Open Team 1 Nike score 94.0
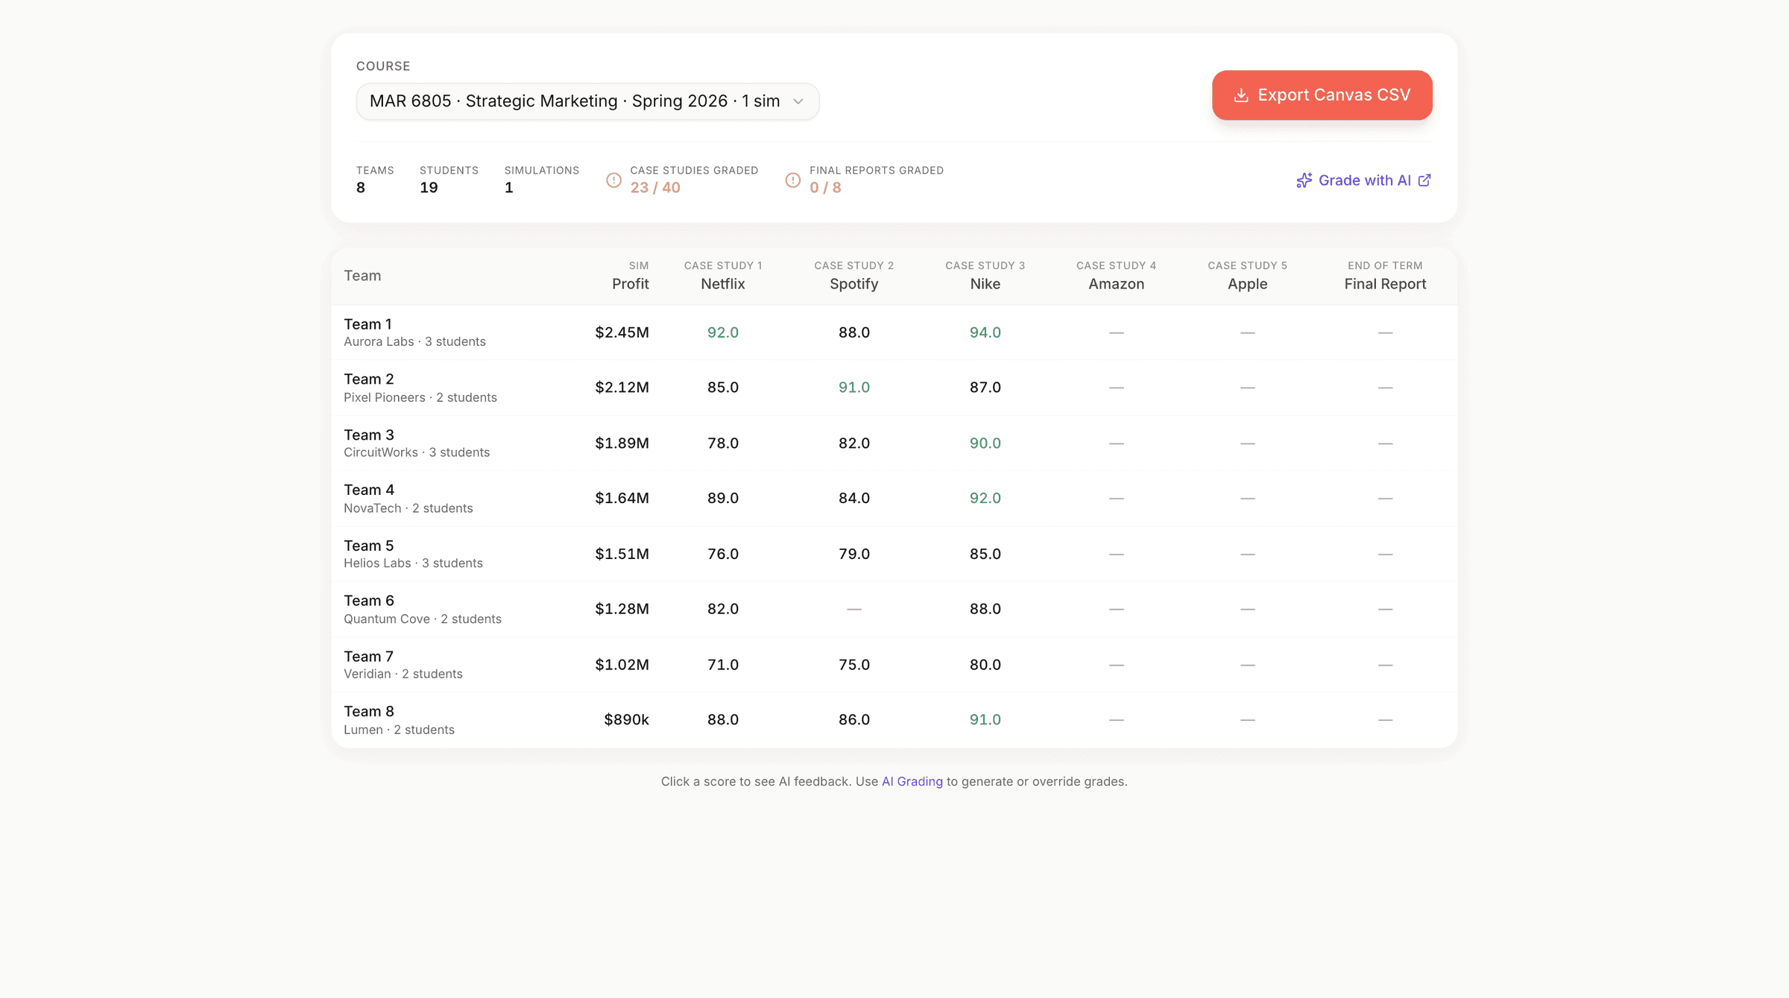This screenshot has height=998, width=1789. tap(985, 332)
